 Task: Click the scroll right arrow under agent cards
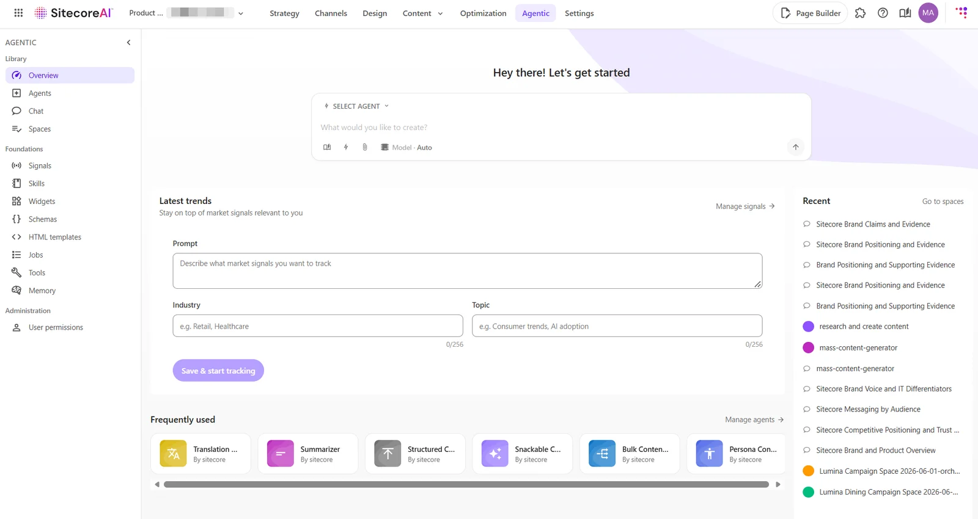[x=778, y=485]
